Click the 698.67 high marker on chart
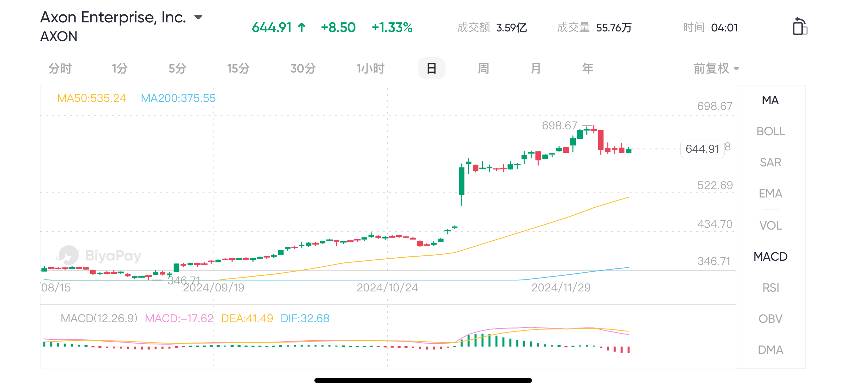 tap(559, 126)
